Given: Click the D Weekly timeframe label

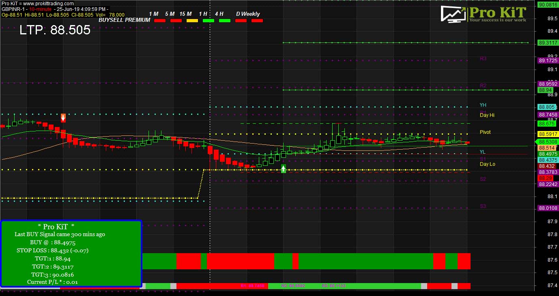Looking at the screenshot, I should [248, 14].
